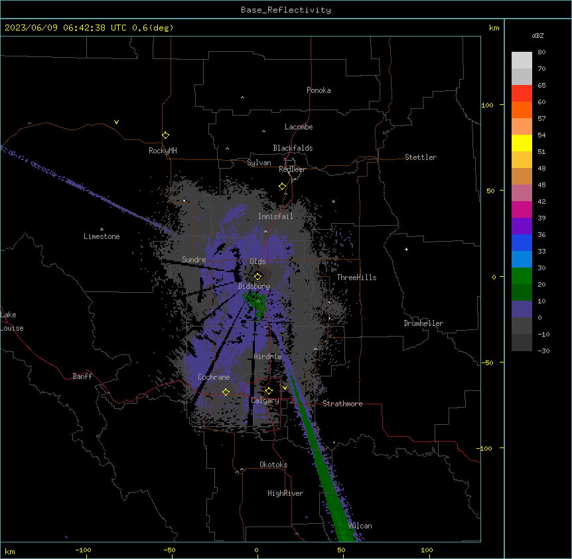Screen dimensions: 572x559
Task: Click the Limestone label
Action: [102, 236]
